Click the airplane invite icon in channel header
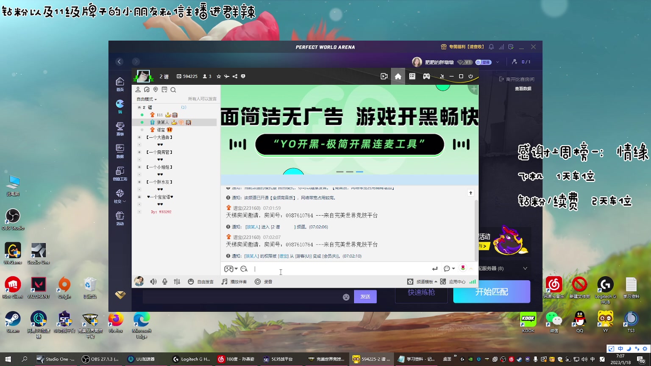651x366 pixels. [226, 77]
